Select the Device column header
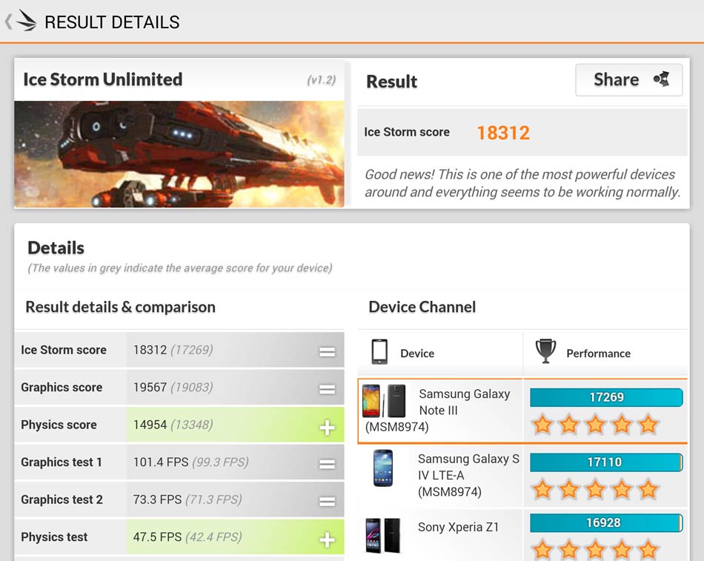Viewport: 704px width, 561px height. tap(440, 353)
